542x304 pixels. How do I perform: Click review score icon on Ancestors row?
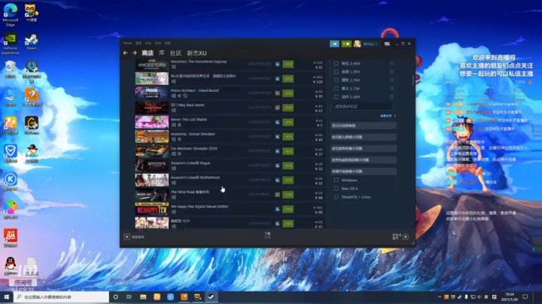(277, 64)
